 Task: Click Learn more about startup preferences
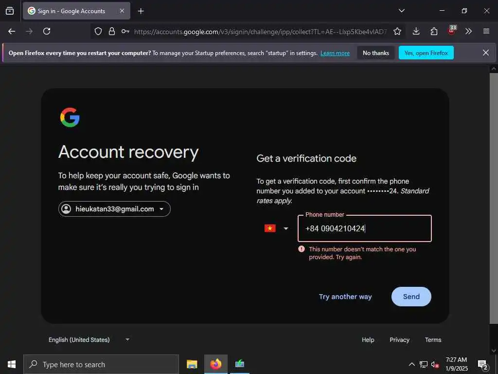pos(335,53)
